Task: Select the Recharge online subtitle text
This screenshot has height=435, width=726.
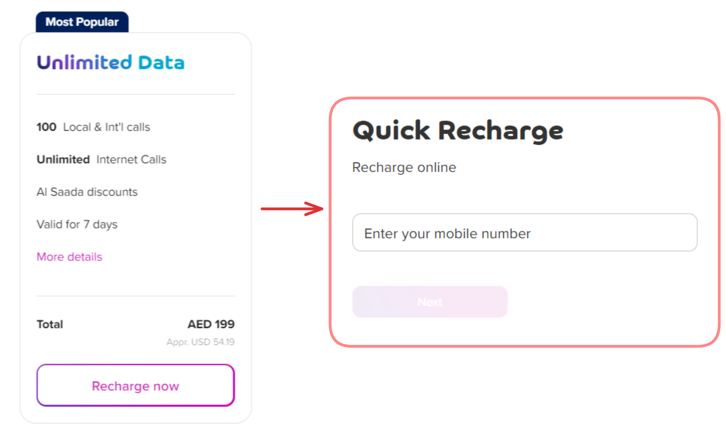Action: coord(404,167)
